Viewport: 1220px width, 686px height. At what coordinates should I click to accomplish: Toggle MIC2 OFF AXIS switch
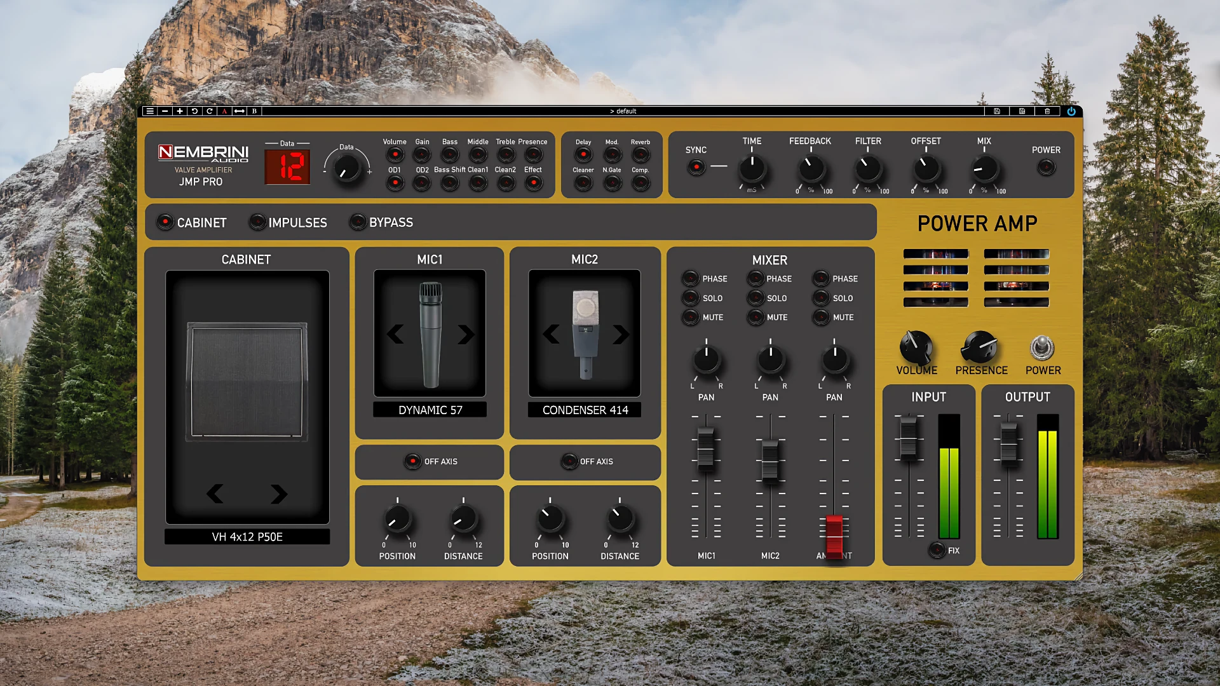pos(569,461)
